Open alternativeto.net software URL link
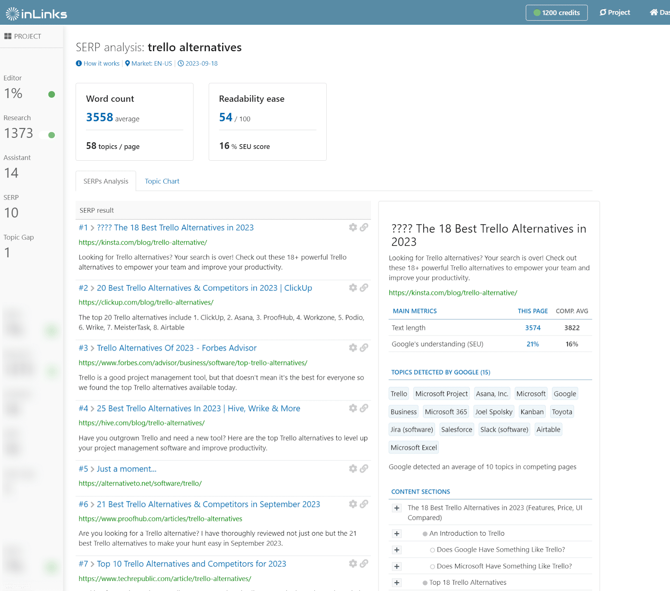Screen dimensions: 670x591 (140, 483)
